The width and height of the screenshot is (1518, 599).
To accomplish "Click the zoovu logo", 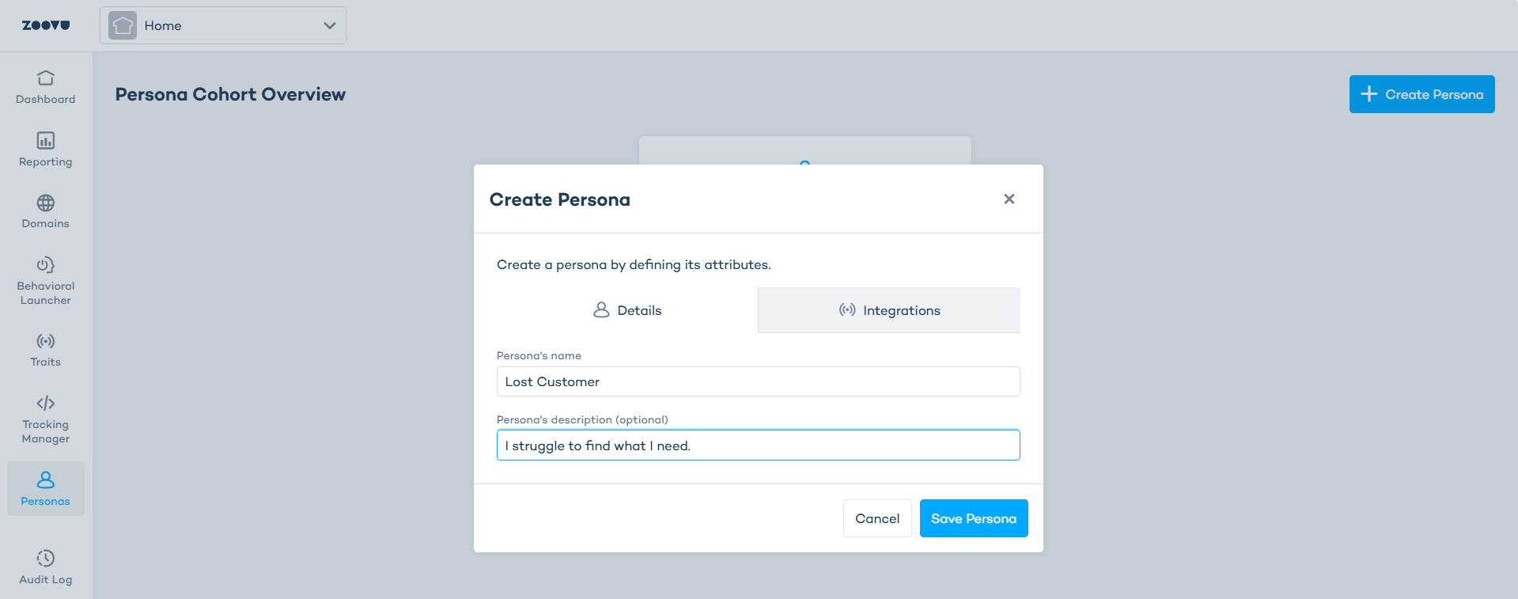I will (x=46, y=25).
